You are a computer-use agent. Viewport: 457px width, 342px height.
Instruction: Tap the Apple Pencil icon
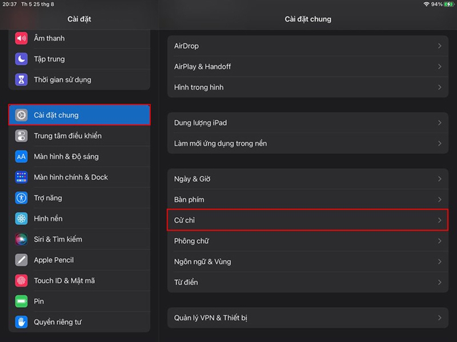[x=22, y=260]
